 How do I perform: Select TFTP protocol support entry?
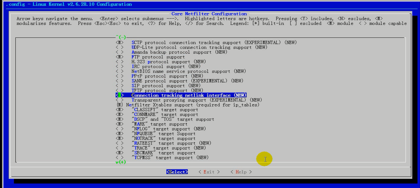[167, 91]
